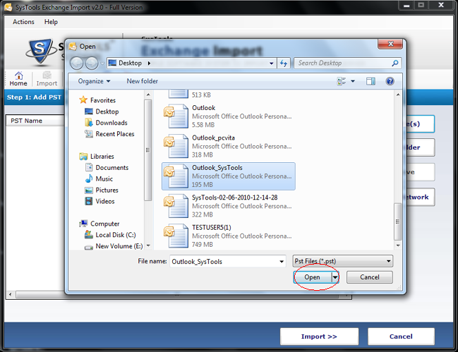This screenshot has width=458, height=352.
Task: Click the SysTools-02-06-2010-12-14-28 file icon
Action: click(x=176, y=206)
